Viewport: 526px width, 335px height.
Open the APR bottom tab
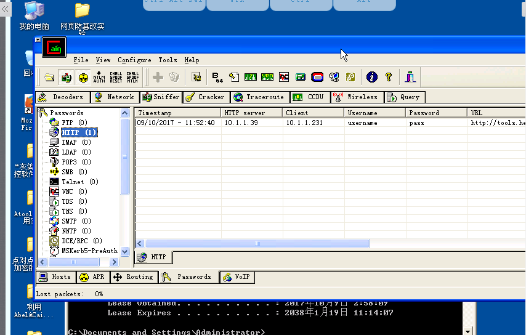coord(93,277)
